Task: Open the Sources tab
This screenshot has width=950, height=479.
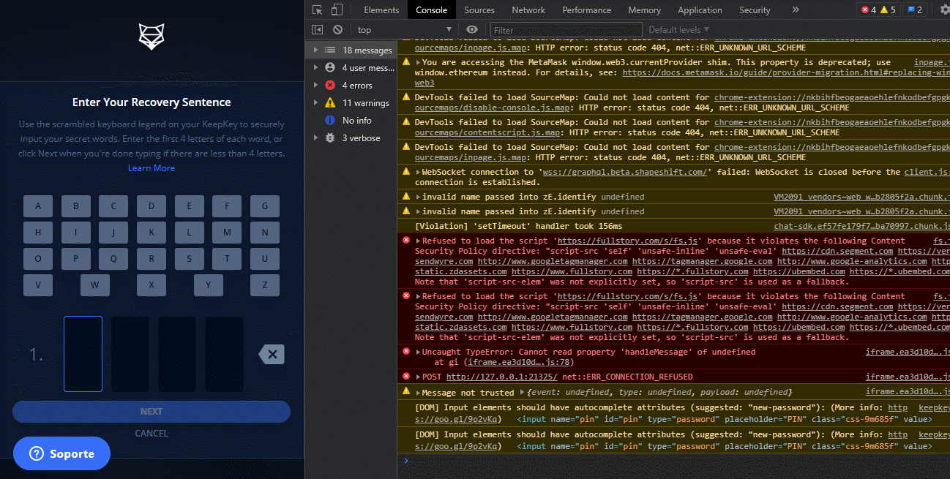Action: pos(479,10)
